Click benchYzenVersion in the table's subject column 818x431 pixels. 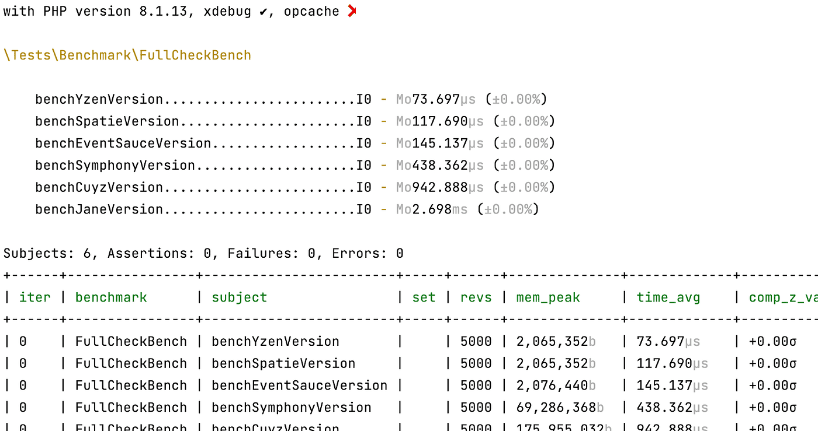click(x=276, y=341)
